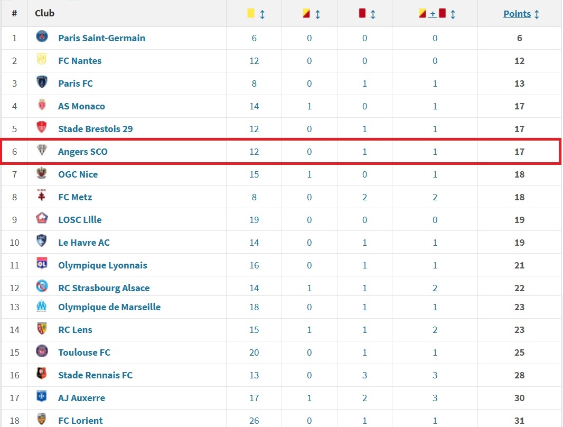The width and height of the screenshot is (563, 427).
Task: Click the LOSC Lille club crest
Action: click(42, 219)
